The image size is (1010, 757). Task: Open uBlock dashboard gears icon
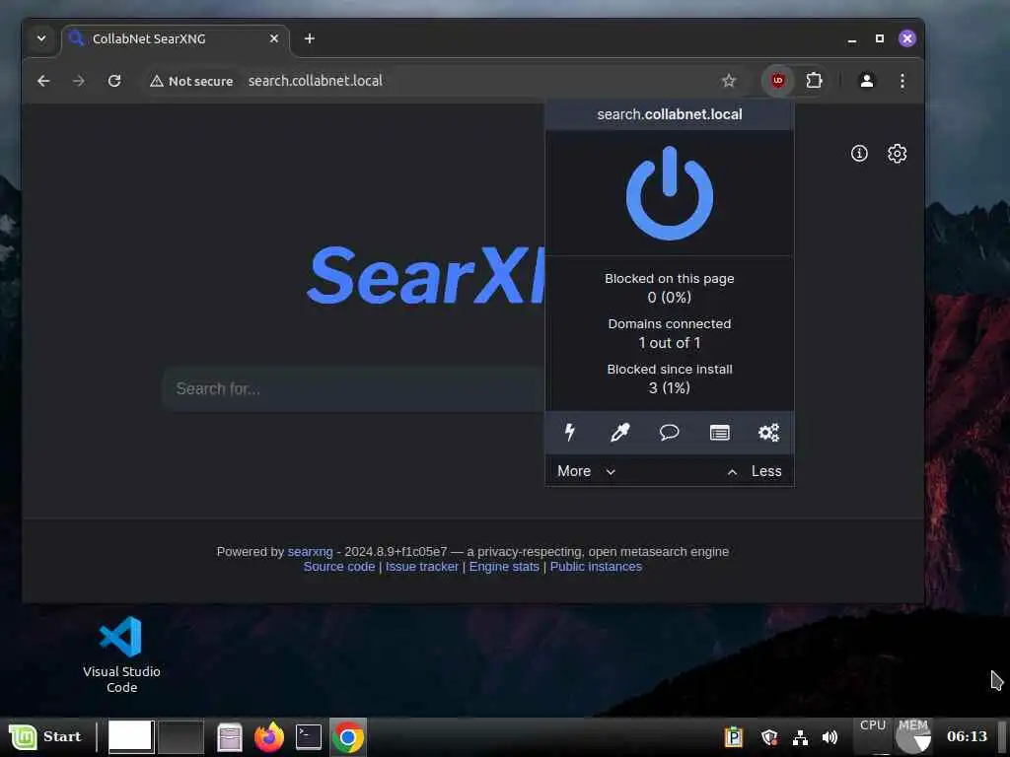pos(769,432)
